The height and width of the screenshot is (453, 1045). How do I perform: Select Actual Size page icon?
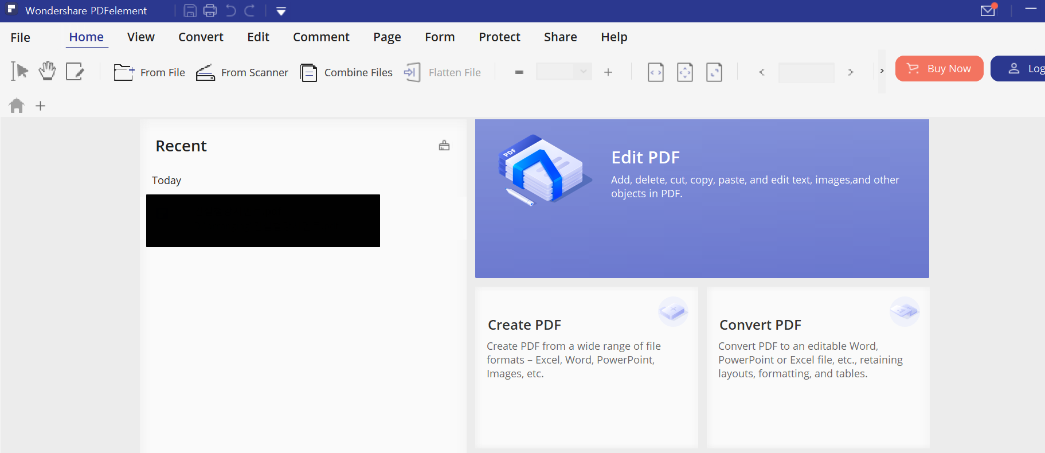point(714,72)
